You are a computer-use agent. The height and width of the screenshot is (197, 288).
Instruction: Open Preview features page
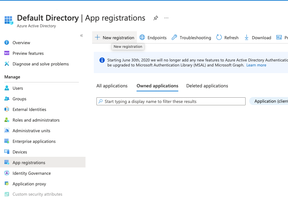pos(28,53)
